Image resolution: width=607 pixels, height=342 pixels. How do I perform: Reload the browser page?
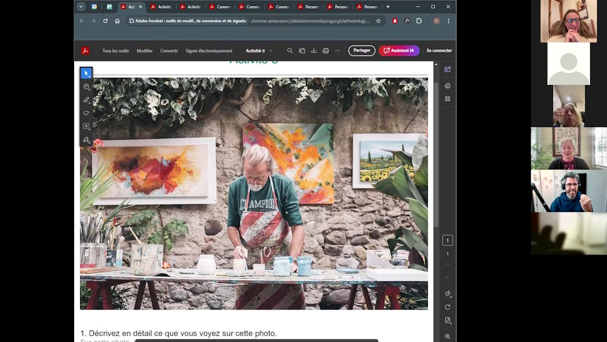[105, 21]
